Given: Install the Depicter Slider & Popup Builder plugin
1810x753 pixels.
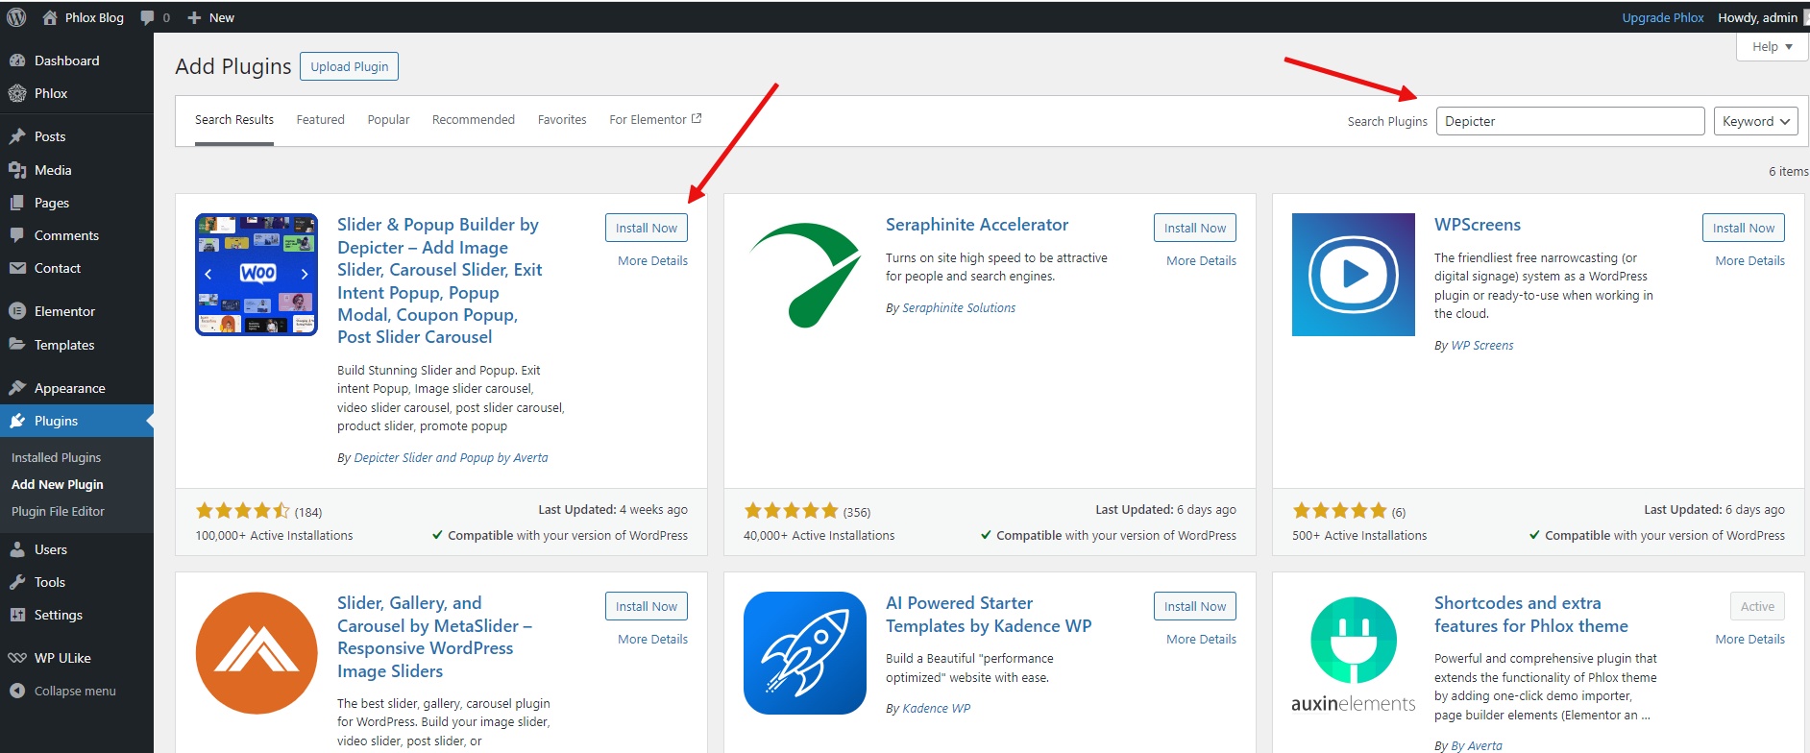Looking at the screenshot, I should pos(647,228).
